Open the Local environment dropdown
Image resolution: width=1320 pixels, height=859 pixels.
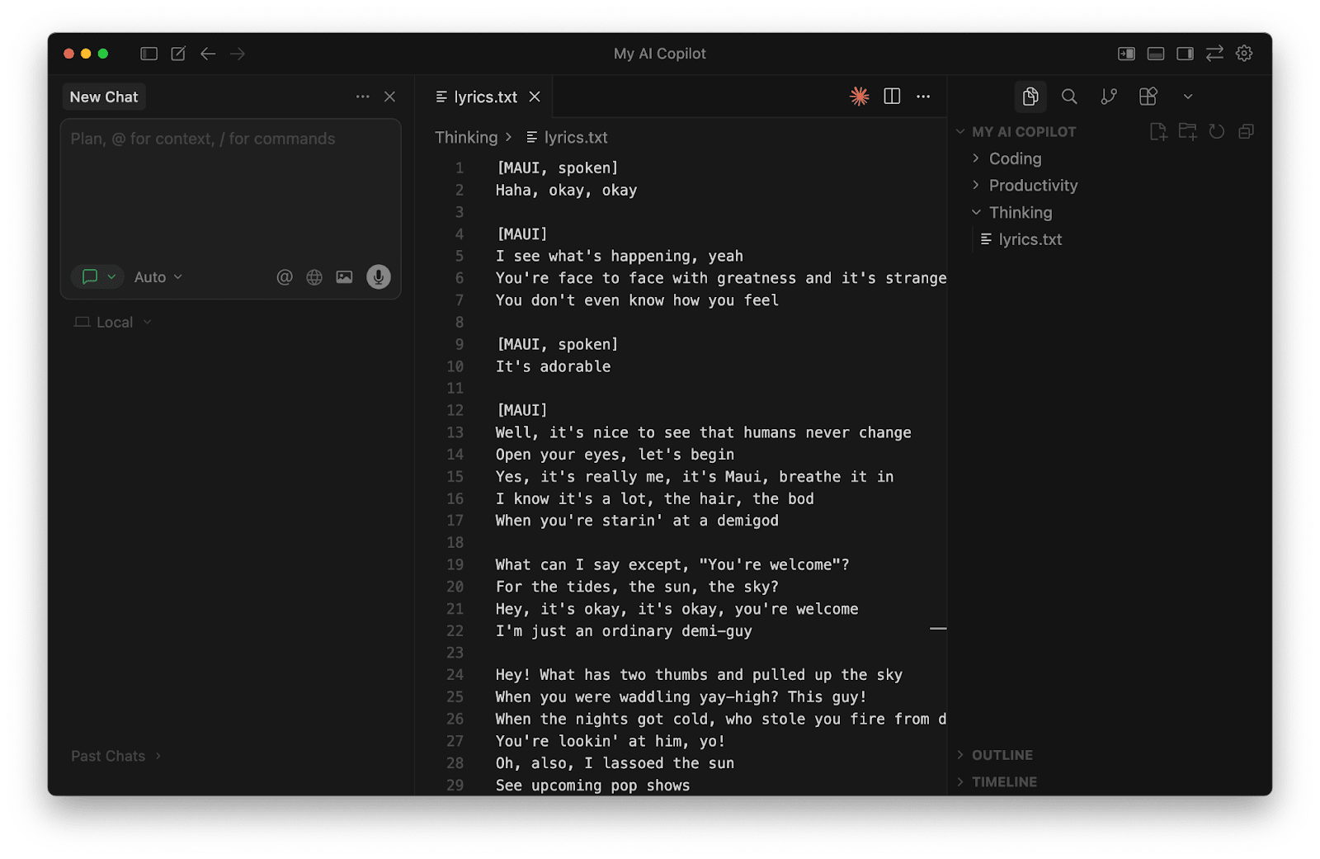click(x=113, y=323)
